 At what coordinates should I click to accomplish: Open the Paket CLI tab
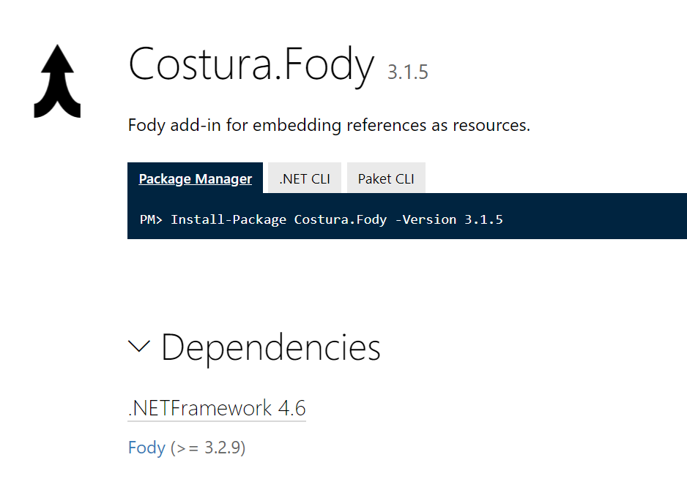point(386,178)
